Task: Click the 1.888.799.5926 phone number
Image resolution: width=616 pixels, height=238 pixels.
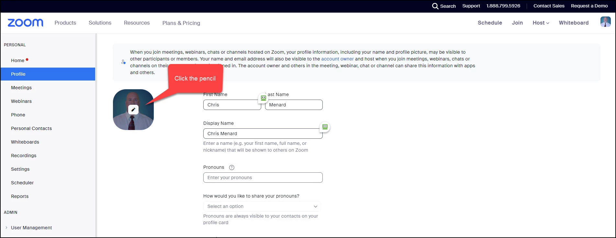Action: click(503, 6)
